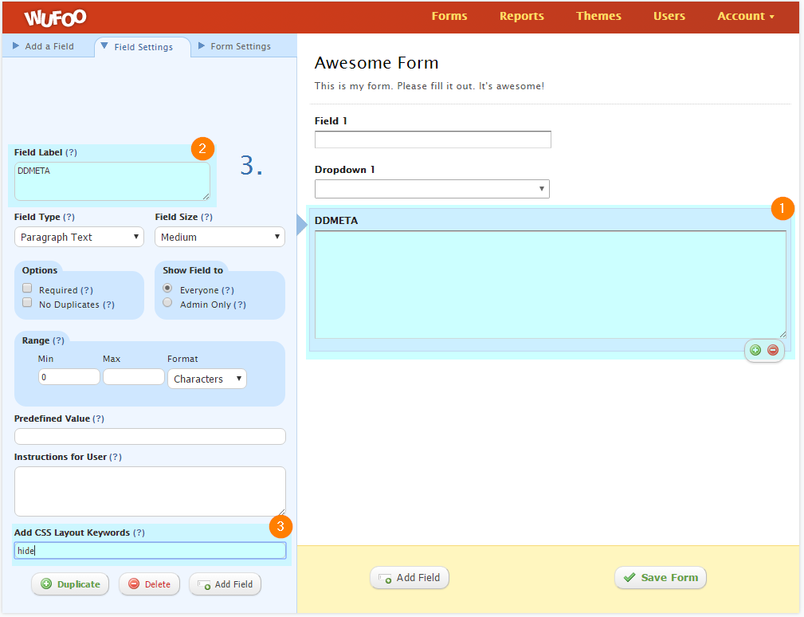Image resolution: width=804 pixels, height=617 pixels.
Task: Select the Admin Only radio button
Action: (167, 303)
